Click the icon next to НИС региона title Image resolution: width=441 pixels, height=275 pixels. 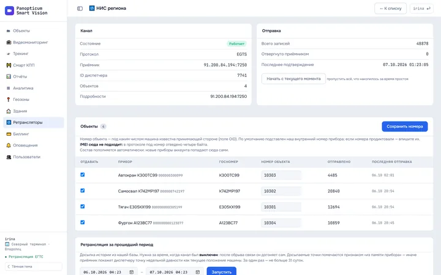point(92,8)
